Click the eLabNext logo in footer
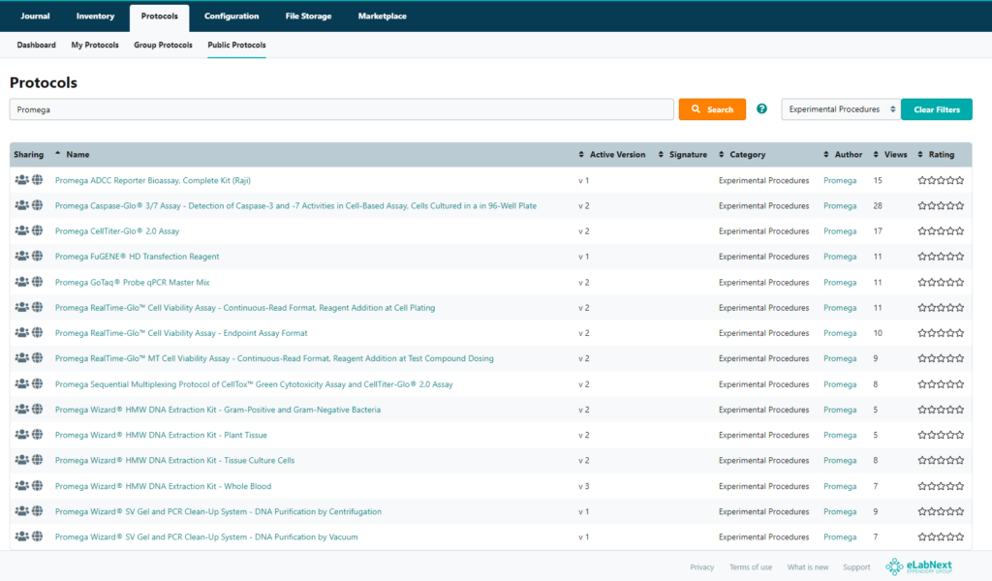 coord(918,566)
